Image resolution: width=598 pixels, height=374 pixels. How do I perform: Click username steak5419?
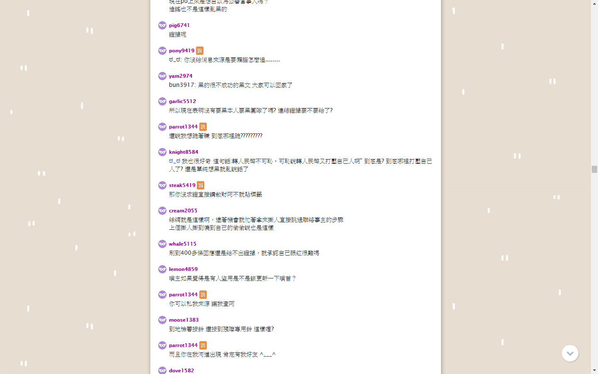tap(182, 185)
